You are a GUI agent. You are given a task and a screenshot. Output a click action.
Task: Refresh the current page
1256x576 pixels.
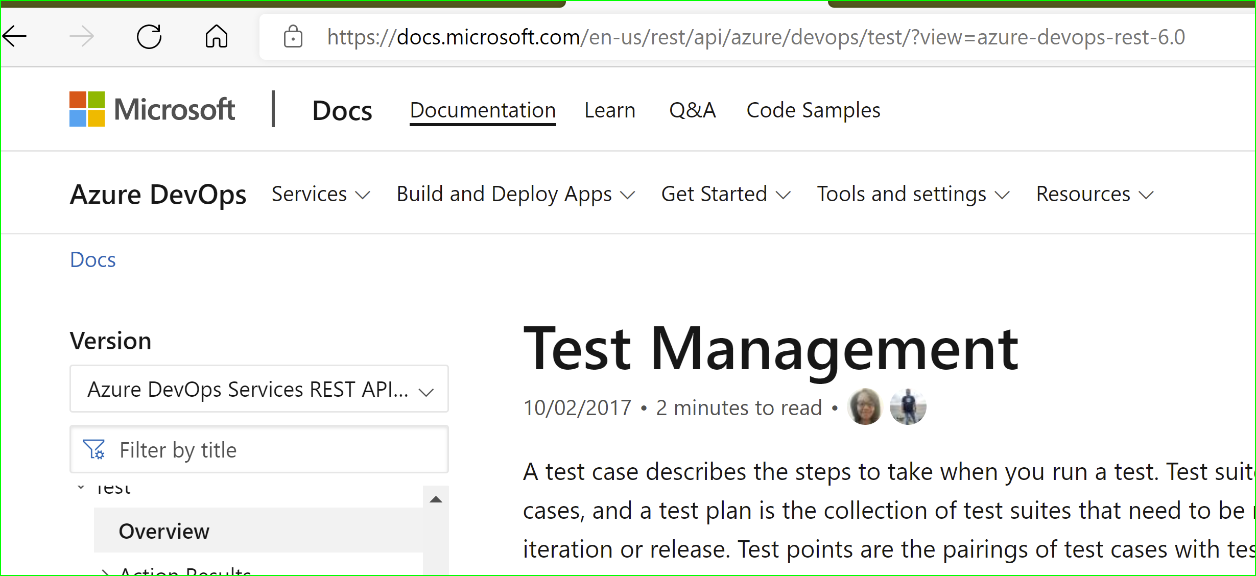tap(149, 36)
